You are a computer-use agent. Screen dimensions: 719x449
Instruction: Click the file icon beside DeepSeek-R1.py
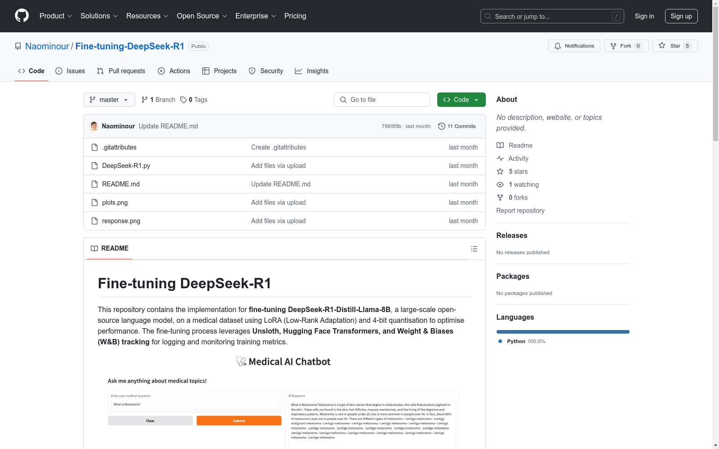[x=94, y=166]
